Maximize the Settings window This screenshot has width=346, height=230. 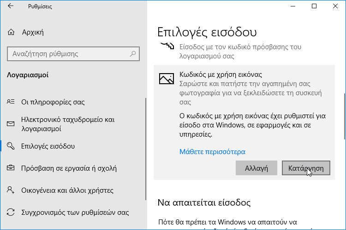(x=314, y=6)
